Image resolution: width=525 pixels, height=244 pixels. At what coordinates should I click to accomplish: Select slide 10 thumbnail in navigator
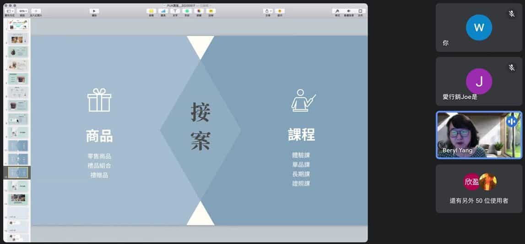click(x=18, y=146)
